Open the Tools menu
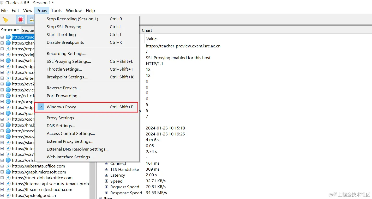The width and height of the screenshot is (372, 199). 56,10
